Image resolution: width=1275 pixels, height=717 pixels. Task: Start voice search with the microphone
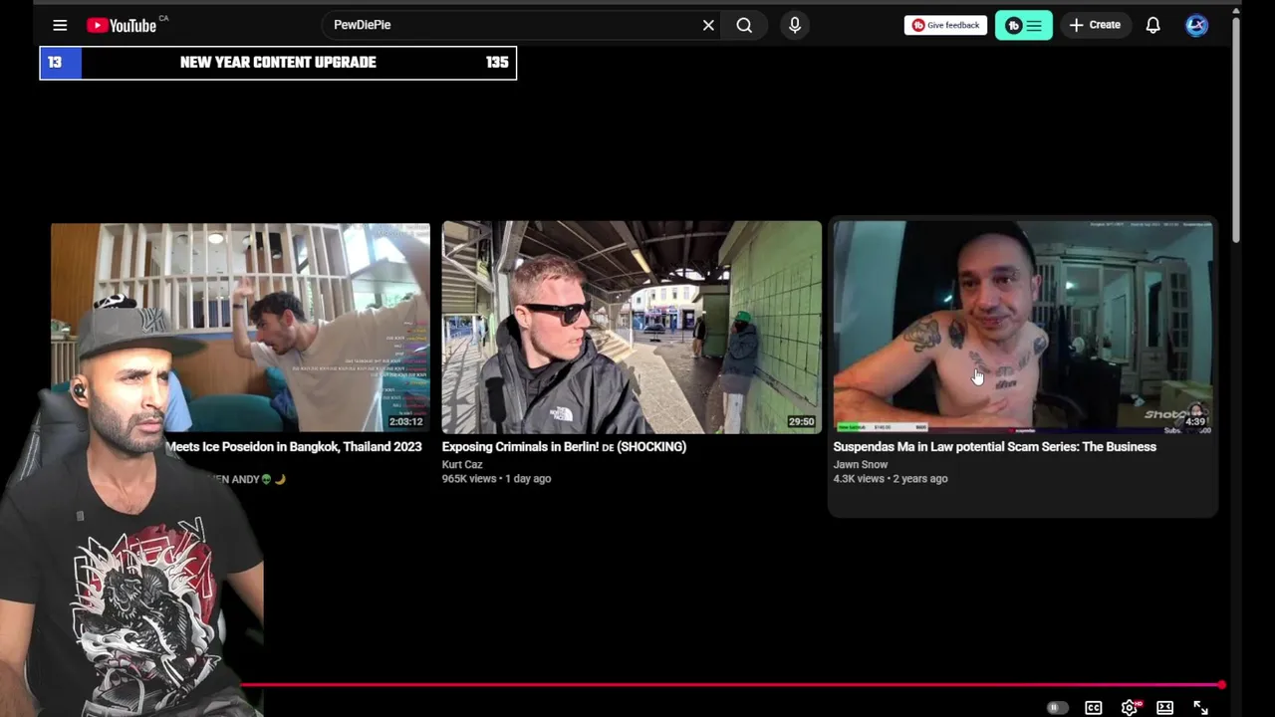[x=795, y=25]
